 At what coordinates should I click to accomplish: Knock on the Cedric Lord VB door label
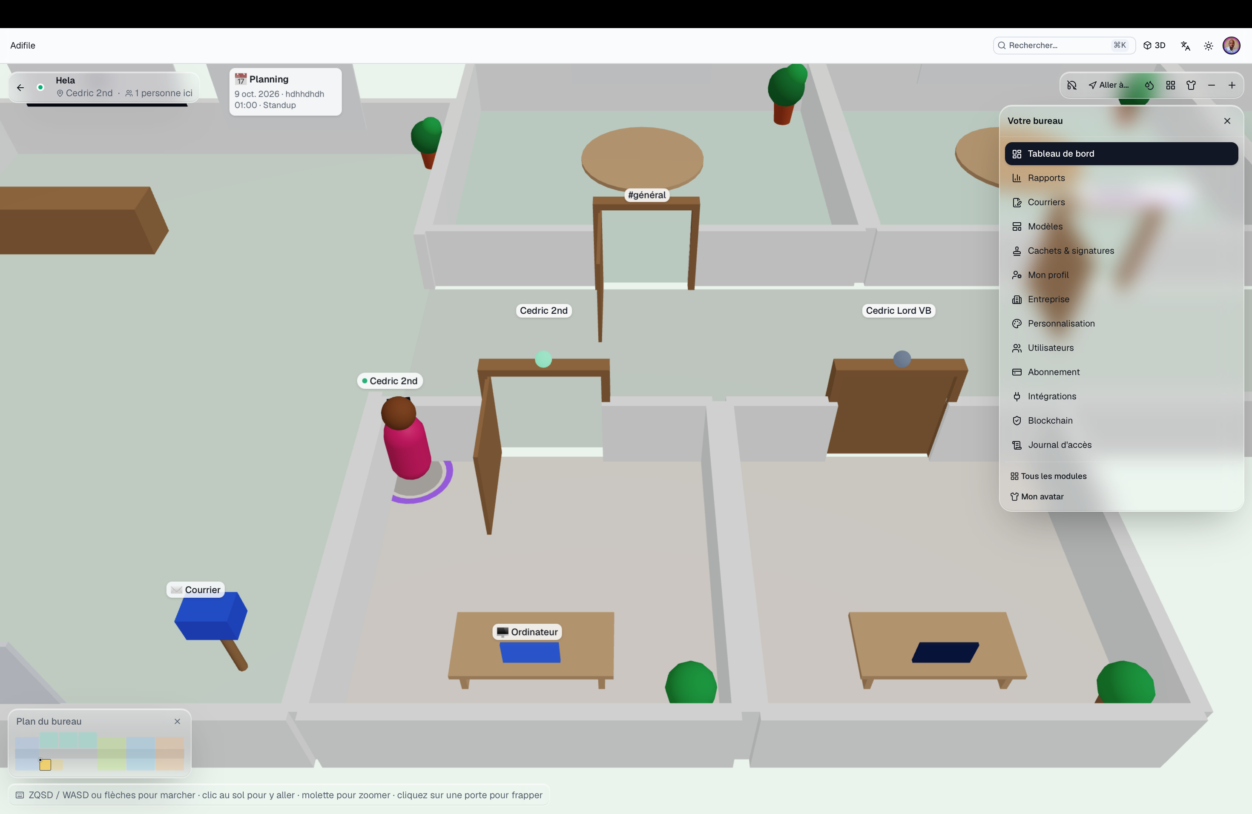pyautogui.click(x=899, y=311)
